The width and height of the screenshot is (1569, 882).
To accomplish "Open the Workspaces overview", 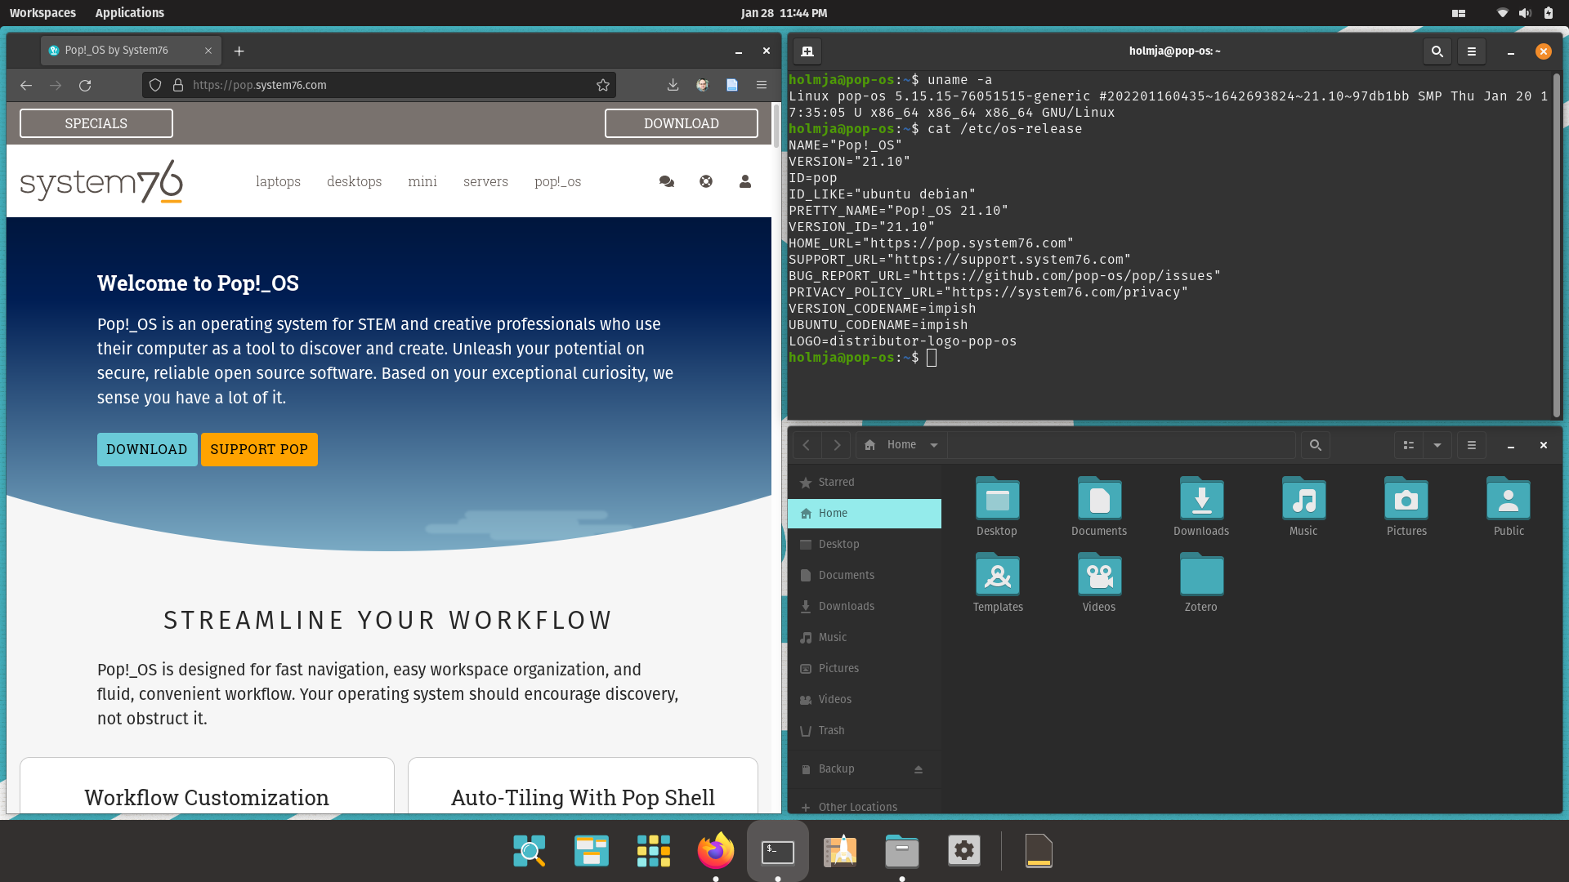I will coord(42,13).
